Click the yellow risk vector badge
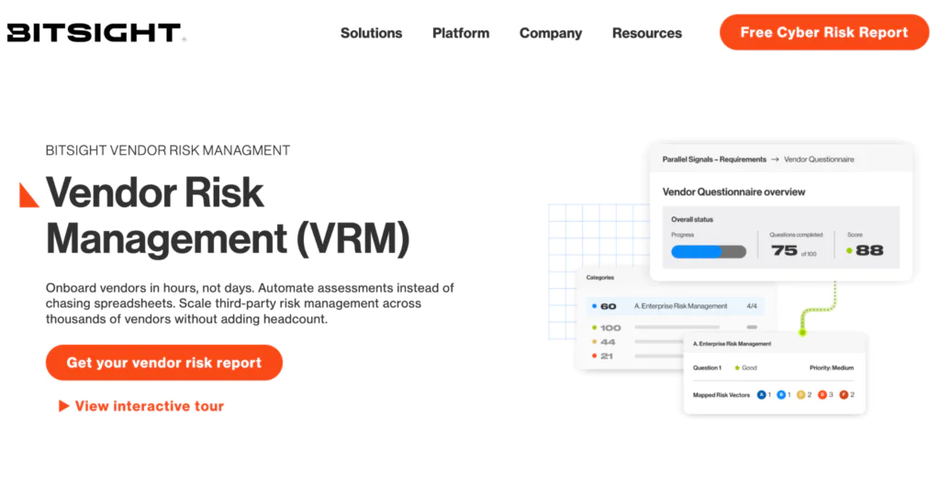The height and width of the screenshot is (484, 940). (800, 395)
